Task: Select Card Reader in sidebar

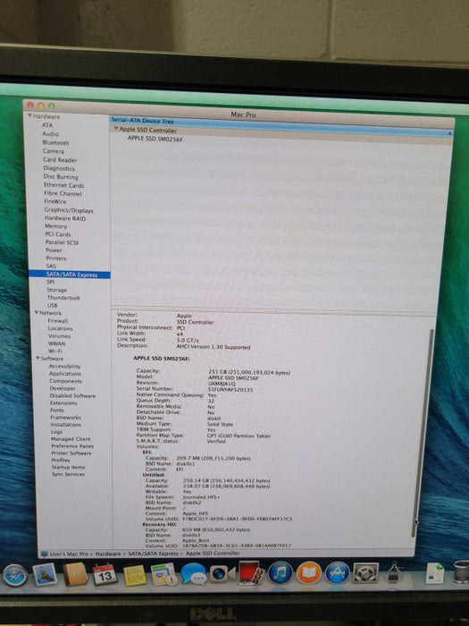Action: [60, 160]
